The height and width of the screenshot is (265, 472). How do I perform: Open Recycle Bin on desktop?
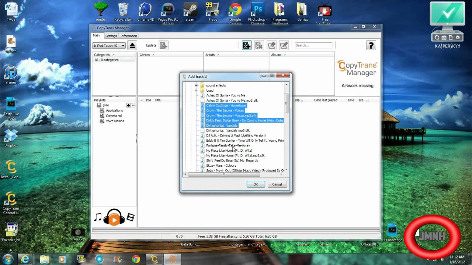pos(123,12)
